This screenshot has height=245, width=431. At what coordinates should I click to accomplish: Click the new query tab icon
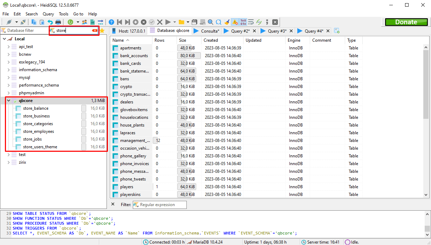pyautogui.click(x=336, y=31)
